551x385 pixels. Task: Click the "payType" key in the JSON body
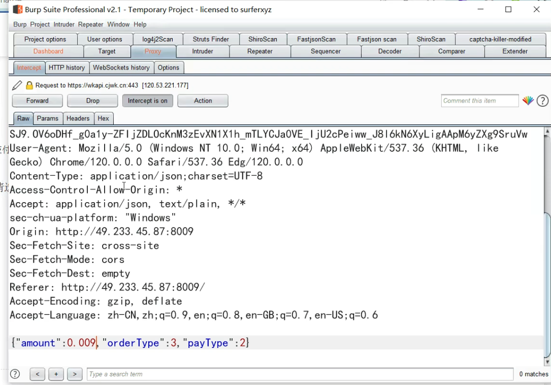(208, 343)
